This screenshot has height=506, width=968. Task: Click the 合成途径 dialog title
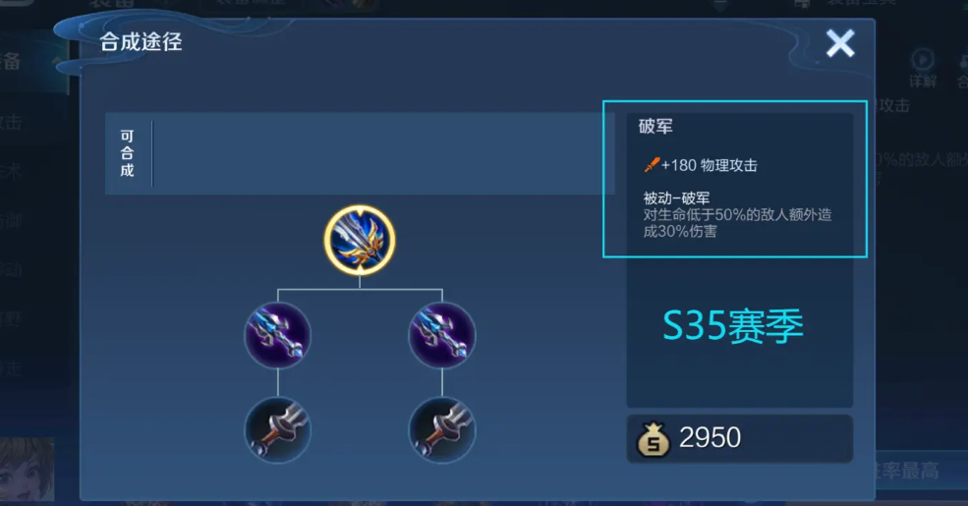pos(141,42)
